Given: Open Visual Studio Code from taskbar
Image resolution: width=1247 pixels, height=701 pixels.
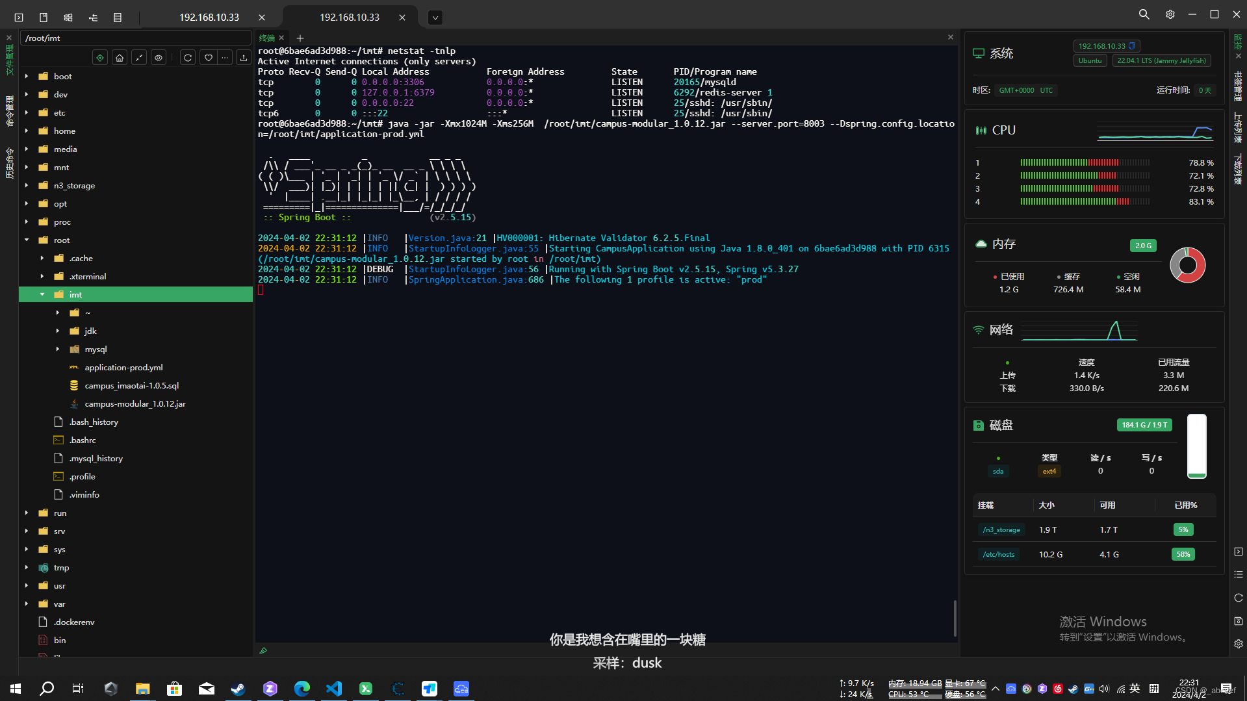Looking at the screenshot, I should coord(333,689).
